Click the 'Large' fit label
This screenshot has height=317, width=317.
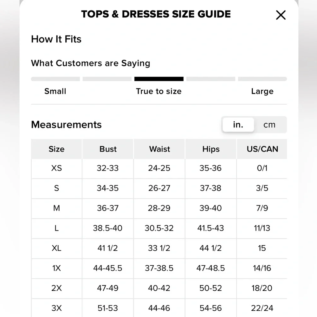point(262,91)
